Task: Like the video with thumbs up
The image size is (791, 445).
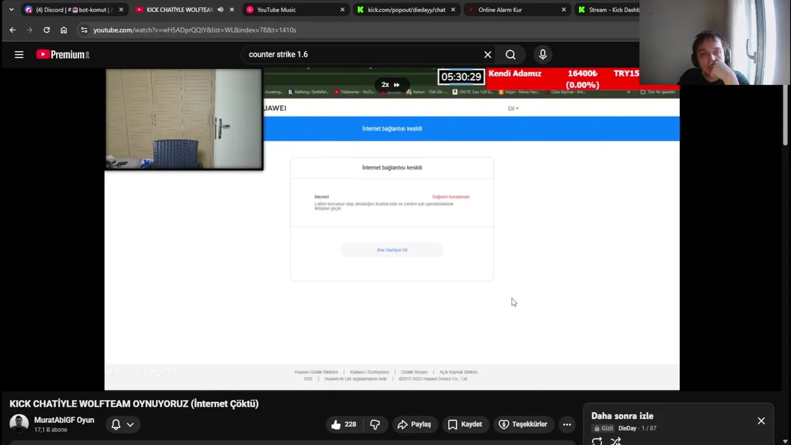Action: pyautogui.click(x=344, y=424)
